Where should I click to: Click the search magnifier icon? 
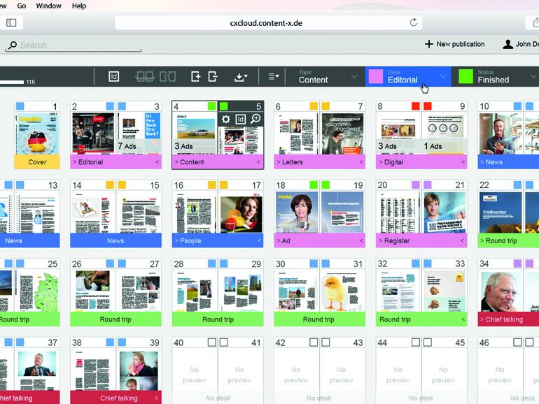click(x=13, y=45)
